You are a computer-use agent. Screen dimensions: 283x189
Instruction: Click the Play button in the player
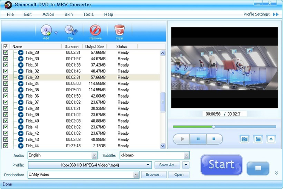[x=181, y=139]
